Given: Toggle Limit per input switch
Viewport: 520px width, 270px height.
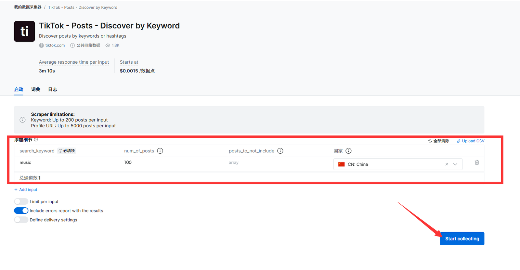Looking at the screenshot, I should click(21, 201).
